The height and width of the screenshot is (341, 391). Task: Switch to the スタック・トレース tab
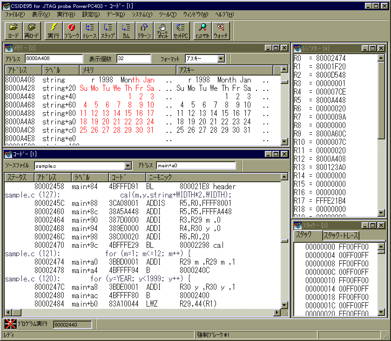click(x=341, y=236)
